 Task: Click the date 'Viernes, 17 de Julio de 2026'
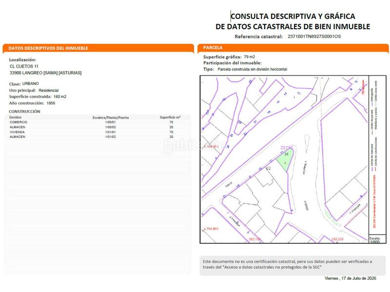(350, 278)
